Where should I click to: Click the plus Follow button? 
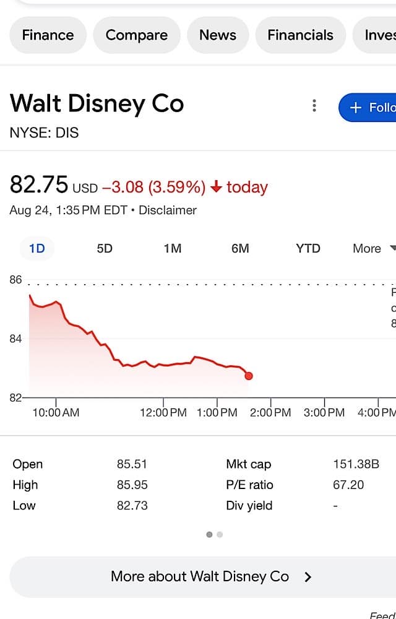(x=368, y=107)
